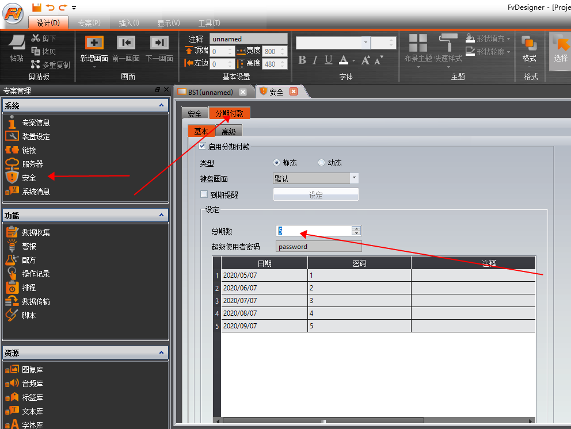571x429 pixels.
Task: Select the Dynamic (动态) radio button
Action: click(x=321, y=163)
